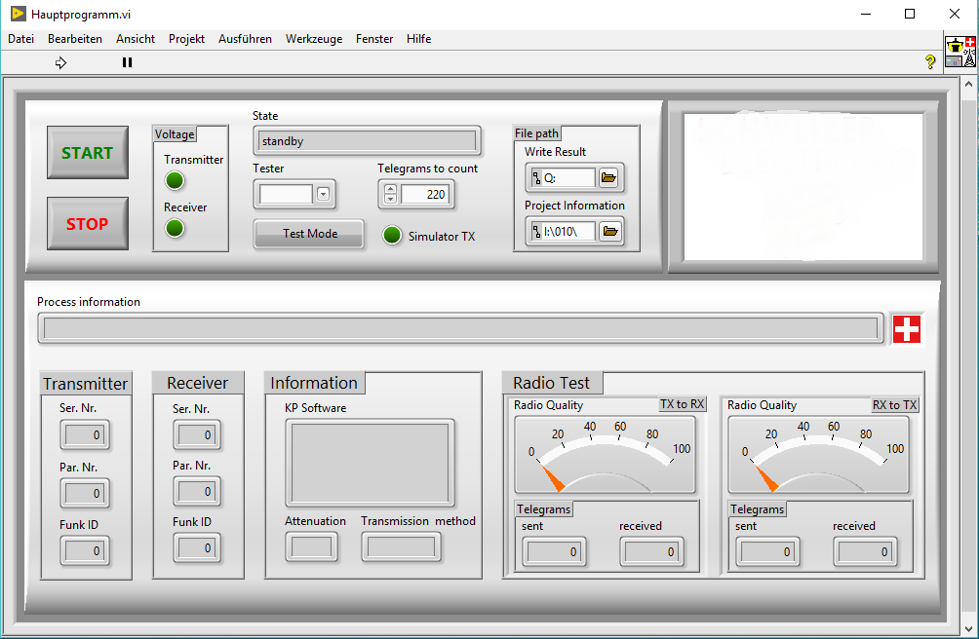Toggle the Test Mode button
979x639 pixels.
coord(309,234)
